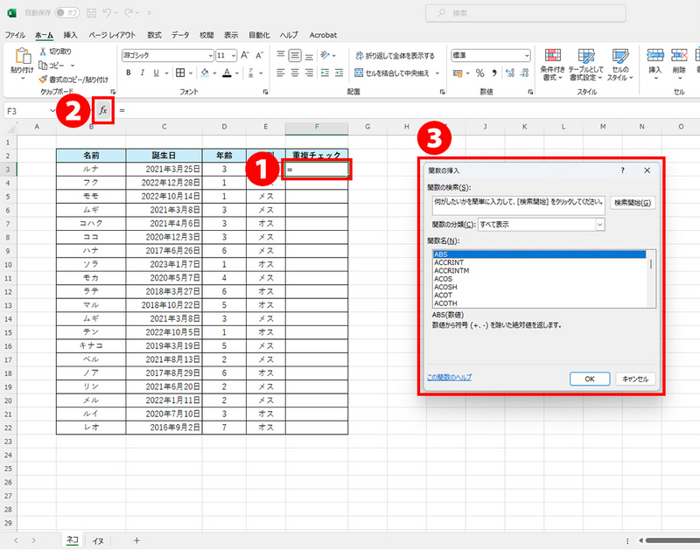The height and width of the screenshot is (550, 700).
Task: Switch to the ページレイアウト ribbon tab
Action: coord(112,35)
